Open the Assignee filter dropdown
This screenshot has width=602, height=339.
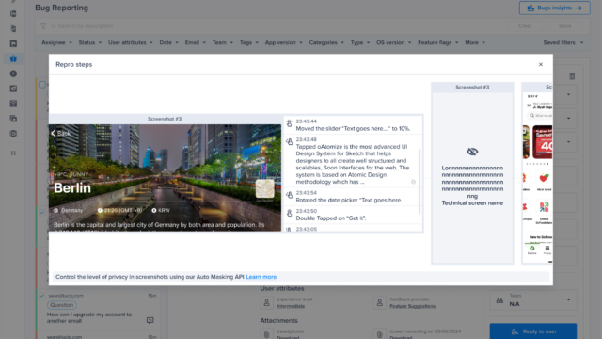tap(56, 42)
